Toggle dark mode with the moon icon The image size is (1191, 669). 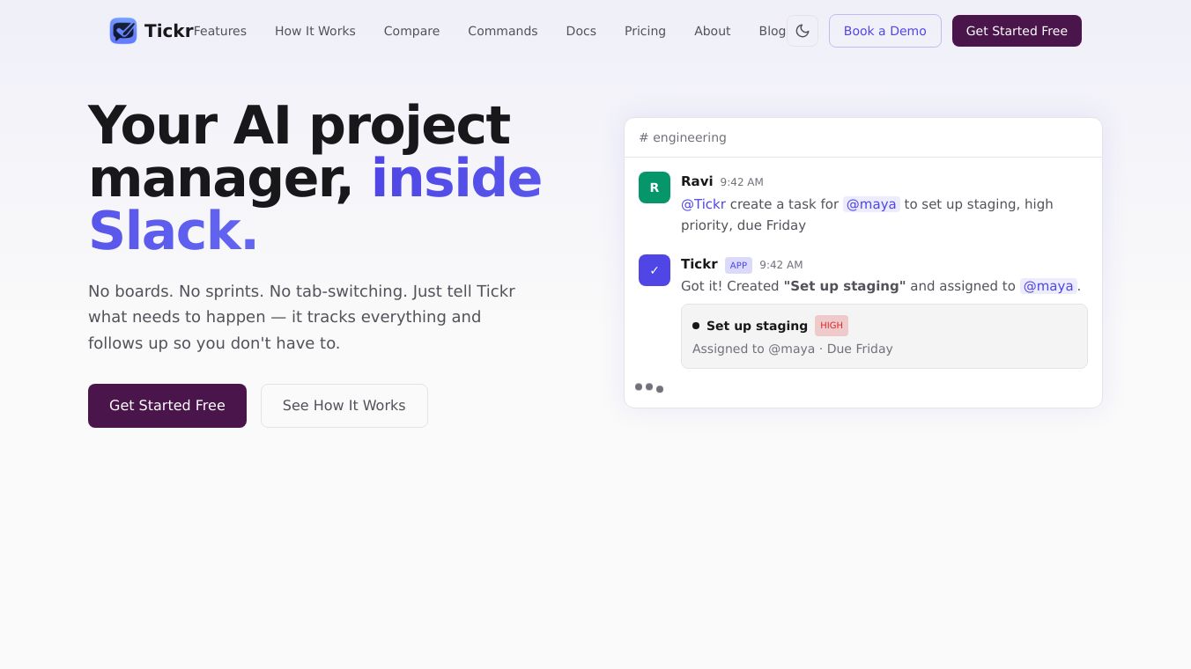click(803, 31)
